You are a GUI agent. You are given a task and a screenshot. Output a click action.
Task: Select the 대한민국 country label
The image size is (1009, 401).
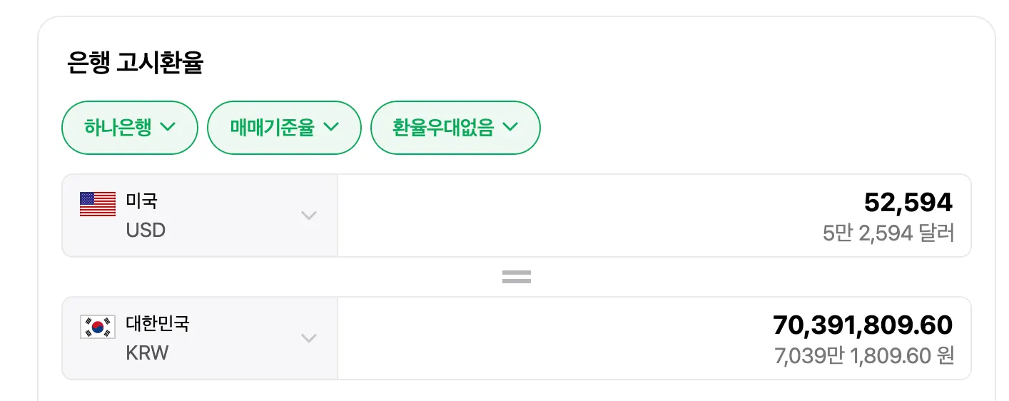coord(158,323)
